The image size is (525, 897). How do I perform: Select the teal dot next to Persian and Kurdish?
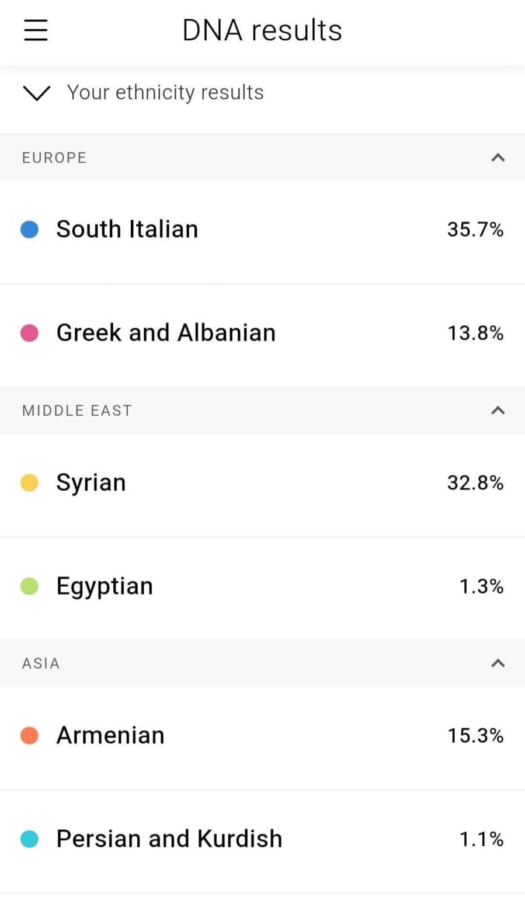(x=29, y=839)
